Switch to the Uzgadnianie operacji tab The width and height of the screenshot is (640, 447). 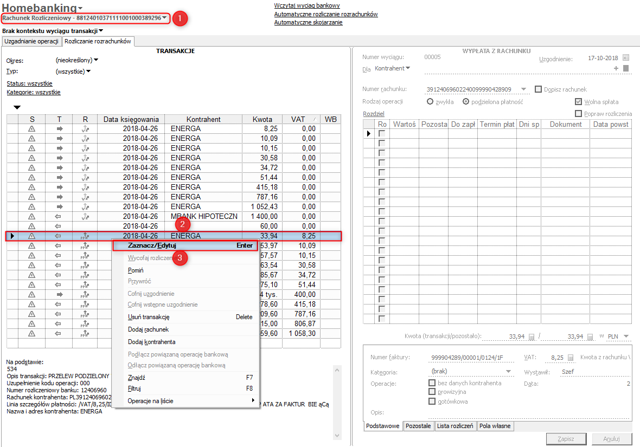(x=31, y=41)
